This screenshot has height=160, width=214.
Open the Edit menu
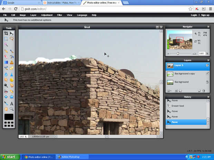tap(13, 15)
